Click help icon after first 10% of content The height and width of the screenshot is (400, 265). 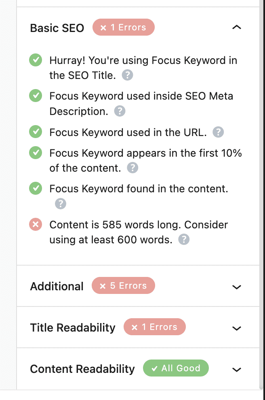coord(132,168)
